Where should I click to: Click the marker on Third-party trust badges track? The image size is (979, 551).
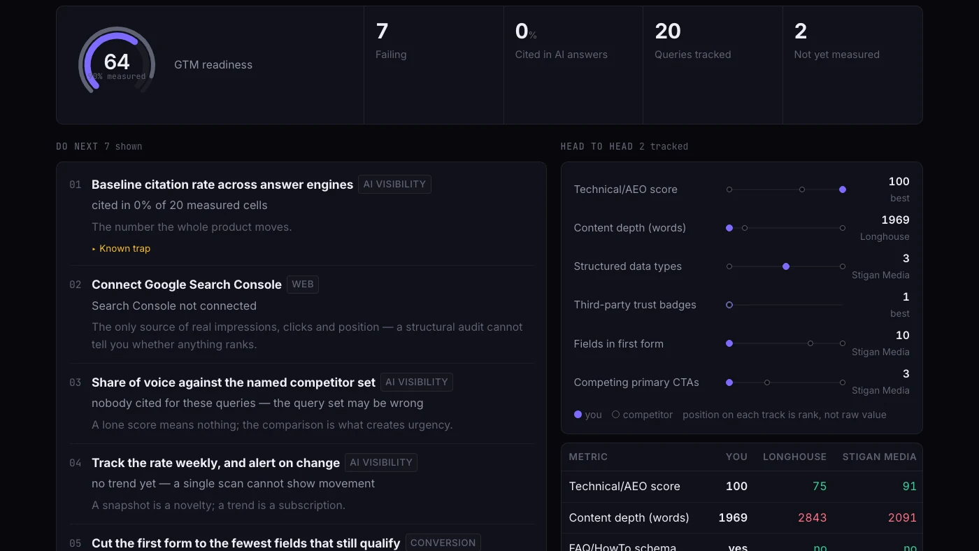[729, 305]
